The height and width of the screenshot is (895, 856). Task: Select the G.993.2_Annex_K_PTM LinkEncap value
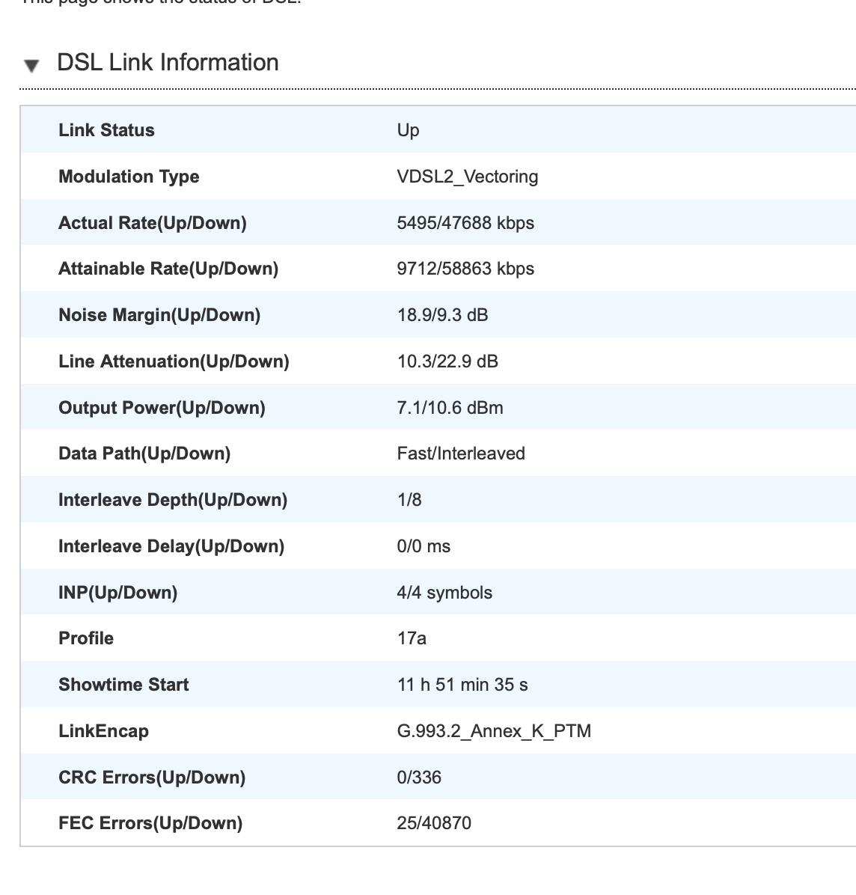493,731
